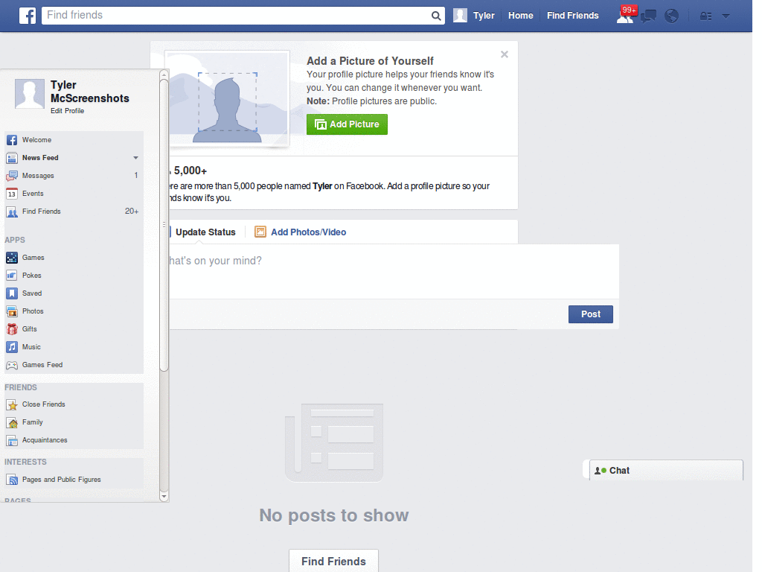The image size is (762, 572).
Task: Click the Messages sidebar icon
Action: coord(12,176)
